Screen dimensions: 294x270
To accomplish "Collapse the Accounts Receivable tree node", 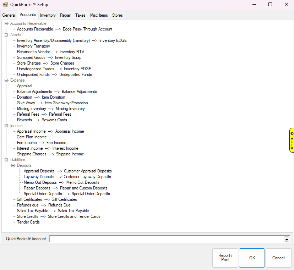I will (6, 23).
